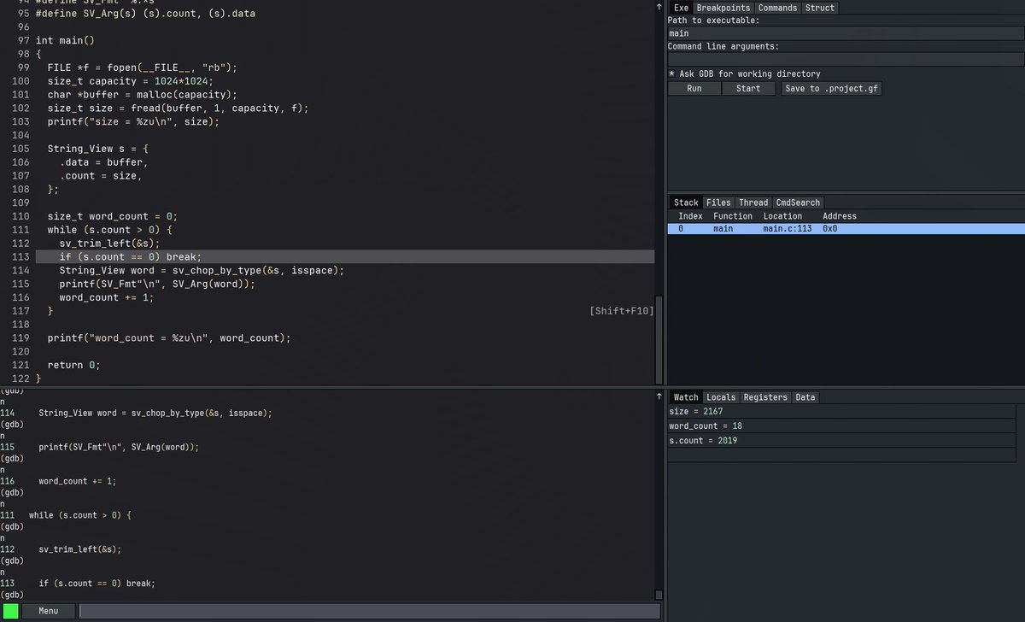Click the console scrollbar thumb
Screen dimensions: 1025x622
click(x=659, y=595)
